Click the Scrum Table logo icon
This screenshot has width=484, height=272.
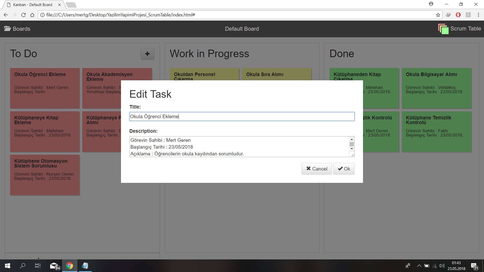(x=443, y=29)
